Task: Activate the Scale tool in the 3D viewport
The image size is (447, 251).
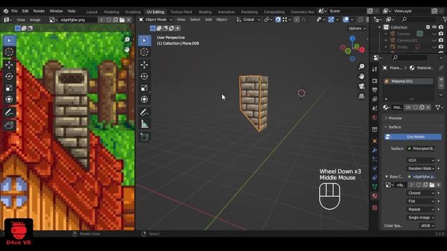Action: pyautogui.click(x=145, y=88)
